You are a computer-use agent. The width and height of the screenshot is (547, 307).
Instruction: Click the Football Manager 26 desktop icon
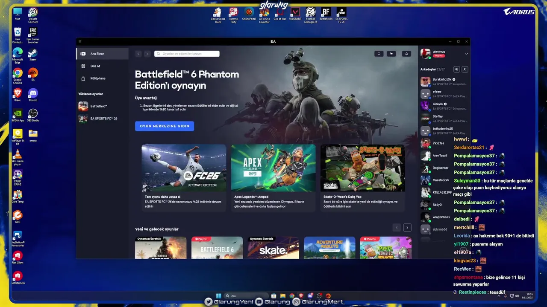311,15
